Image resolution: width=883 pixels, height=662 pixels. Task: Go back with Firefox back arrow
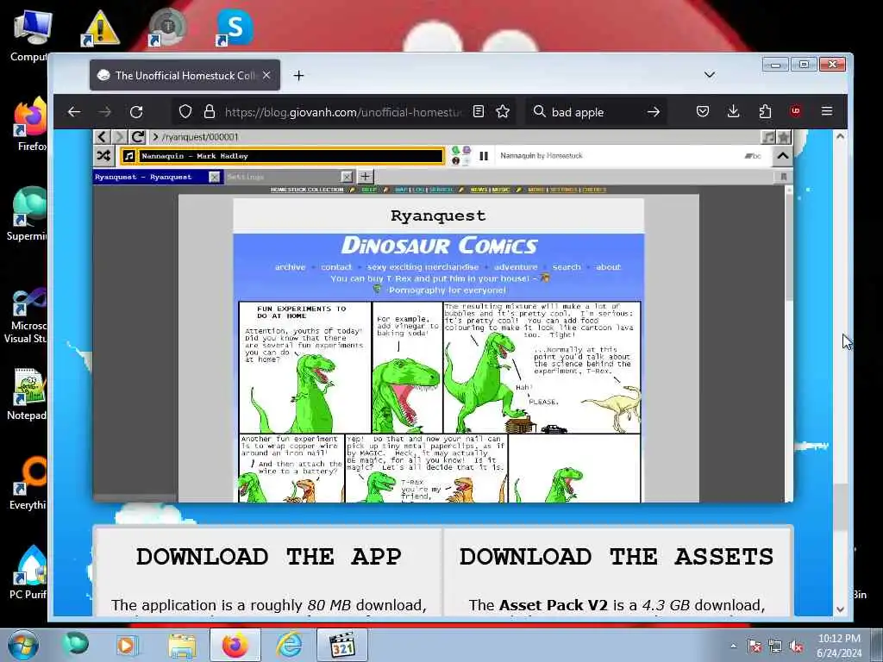point(74,111)
